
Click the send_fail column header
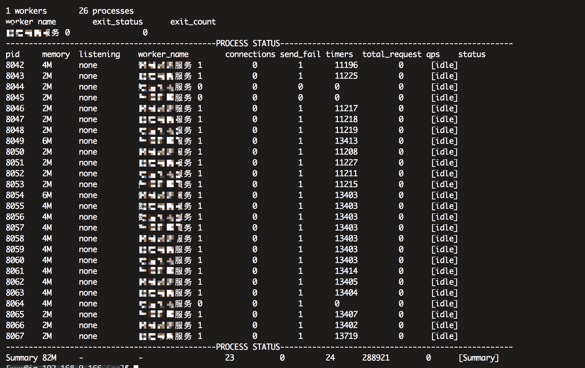tap(300, 54)
